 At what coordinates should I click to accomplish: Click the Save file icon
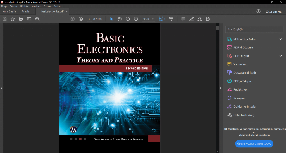4,19
